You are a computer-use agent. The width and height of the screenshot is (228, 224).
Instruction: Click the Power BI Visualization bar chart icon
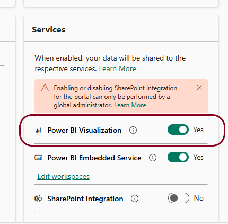38,131
